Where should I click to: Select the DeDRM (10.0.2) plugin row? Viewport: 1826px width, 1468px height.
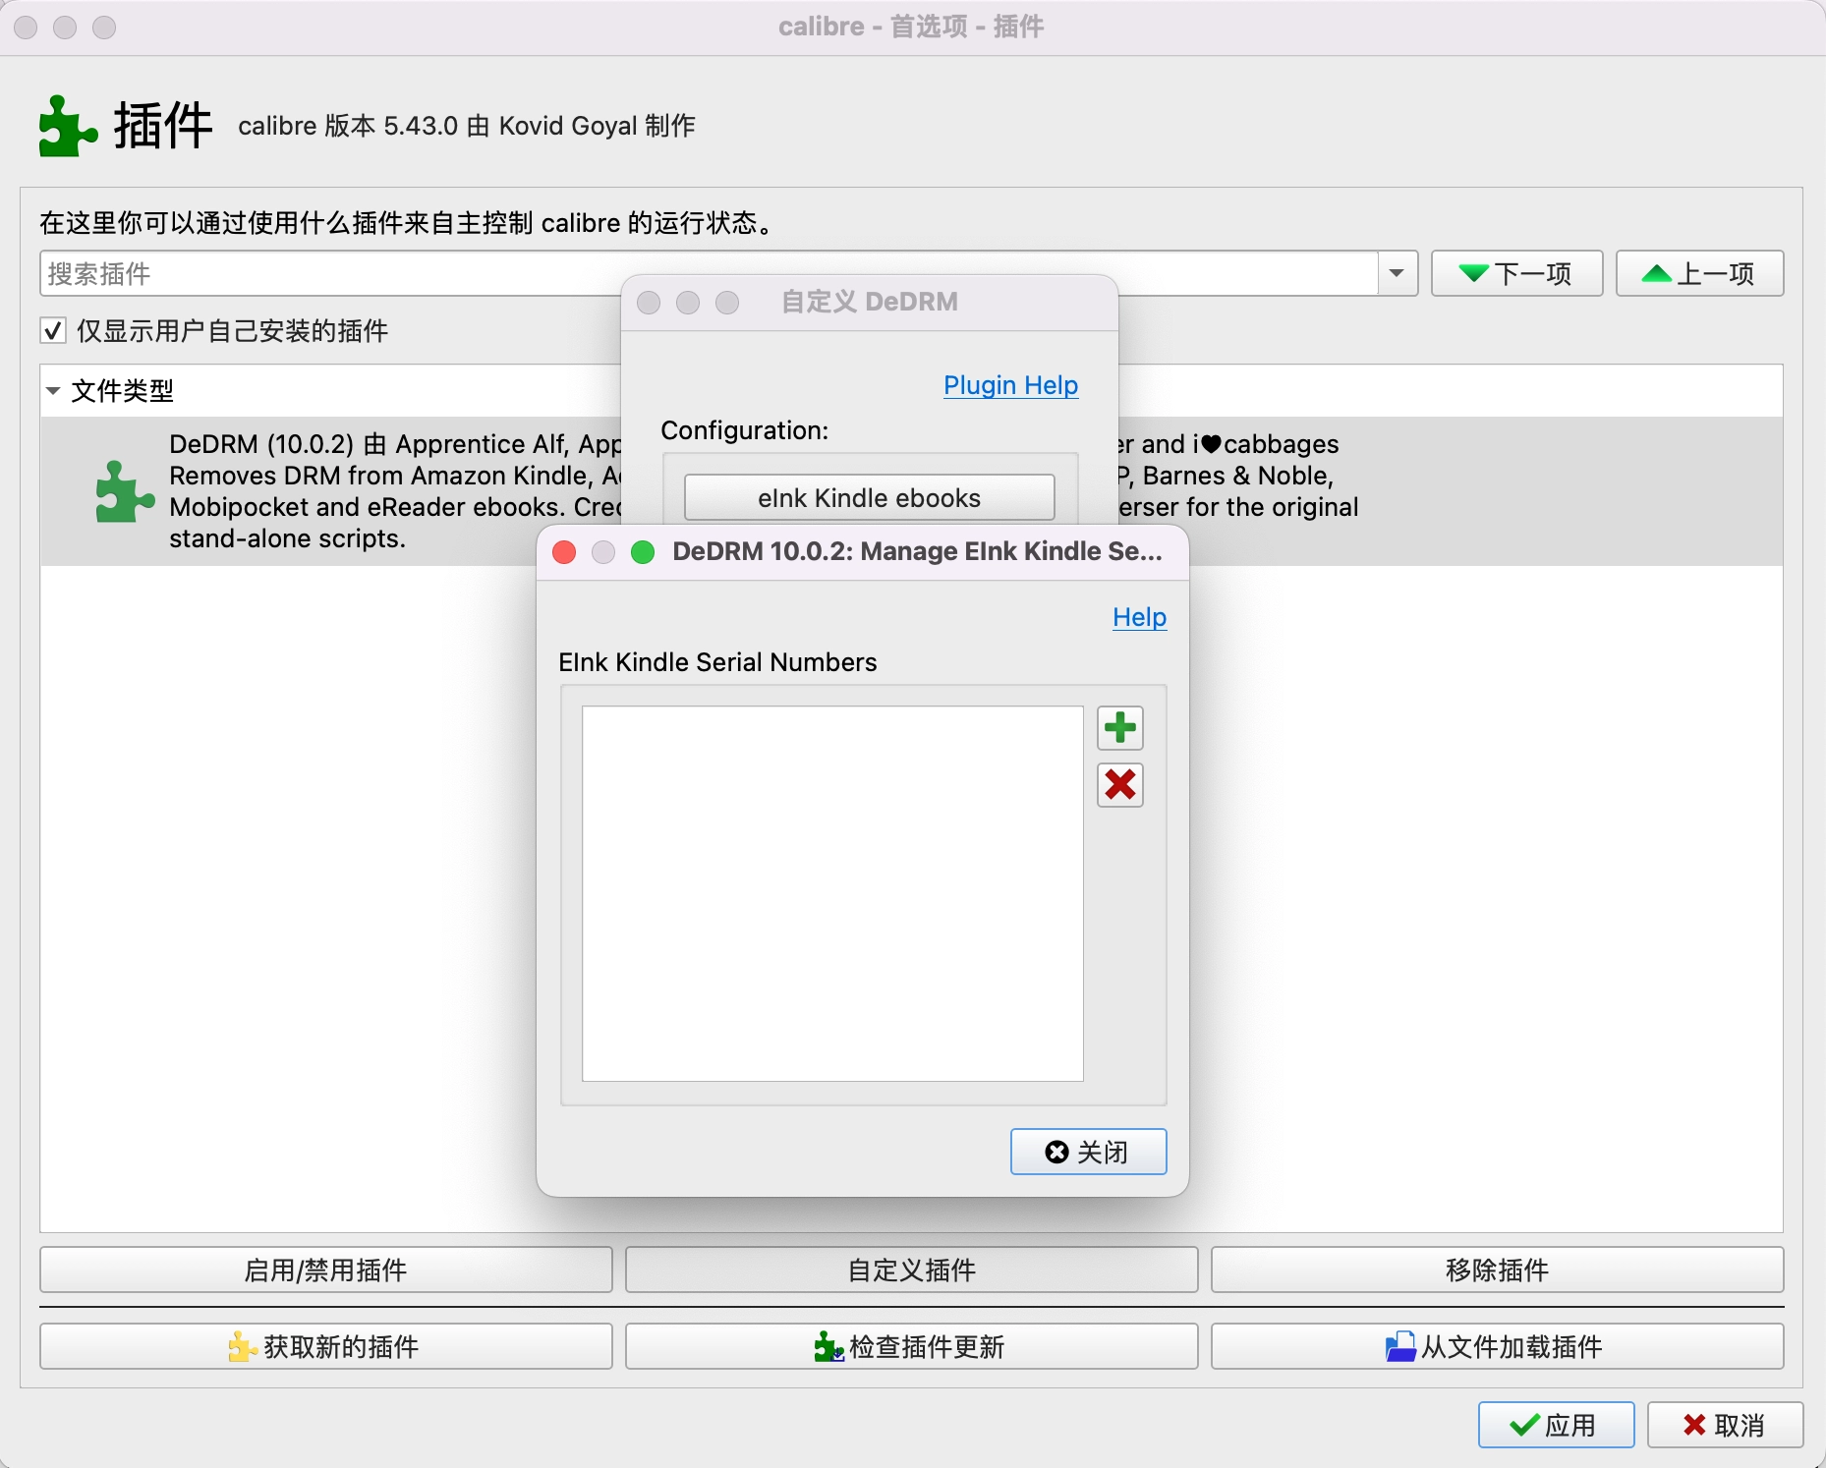(911, 491)
